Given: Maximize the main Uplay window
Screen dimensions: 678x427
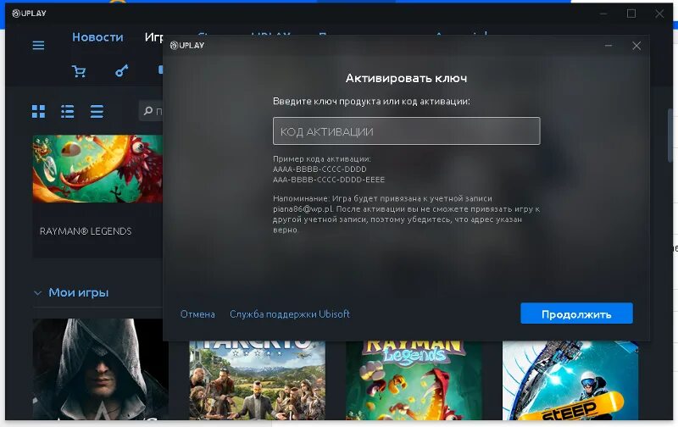Looking at the screenshot, I should 631,14.
